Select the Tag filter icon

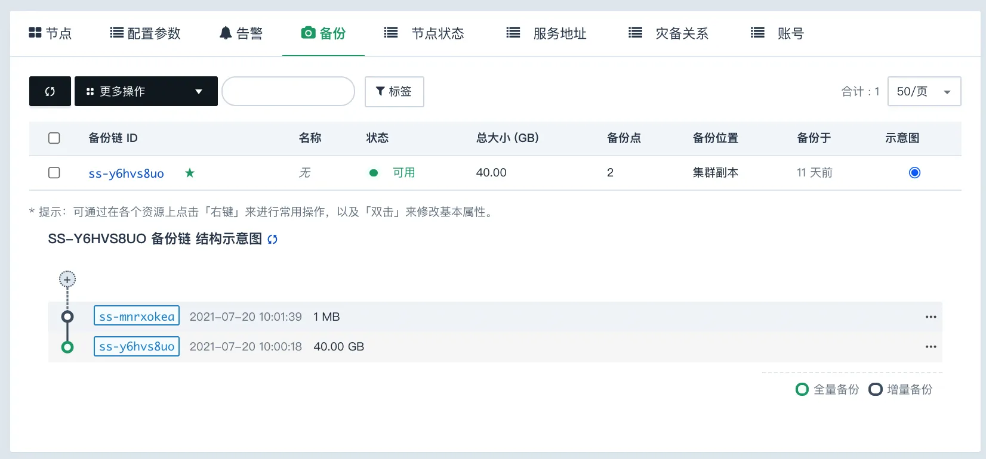coord(381,91)
